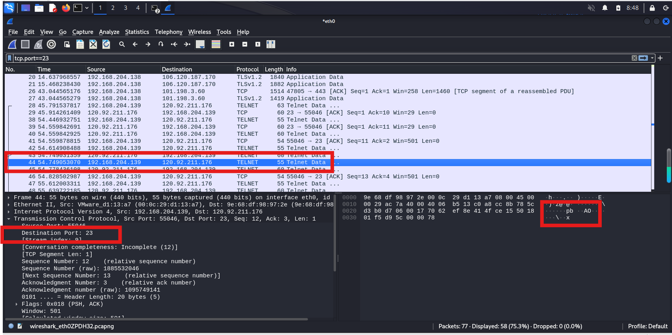The width and height of the screenshot is (672, 335).
Task: Sort packets by Source column
Action: 123,69
